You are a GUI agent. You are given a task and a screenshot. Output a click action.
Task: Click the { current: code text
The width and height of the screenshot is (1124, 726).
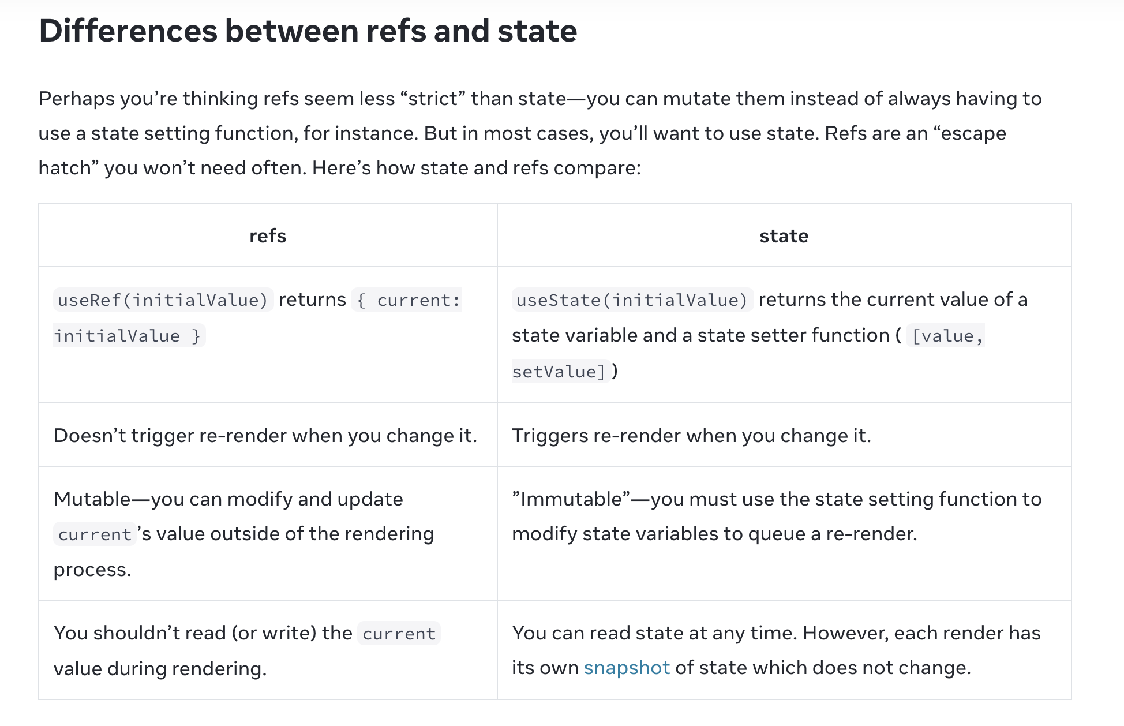click(x=407, y=300)
